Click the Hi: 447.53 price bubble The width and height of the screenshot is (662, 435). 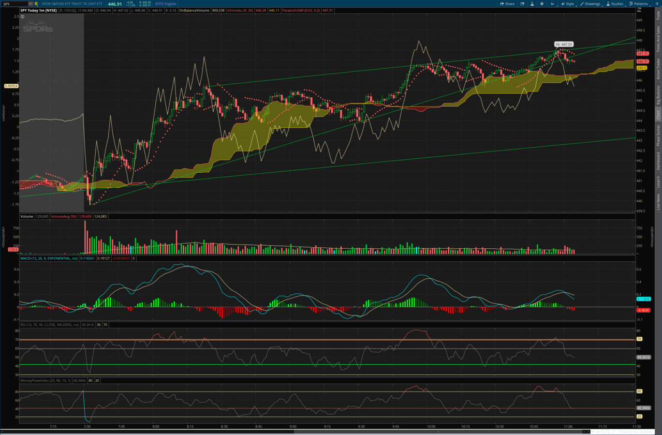(564, 44)
